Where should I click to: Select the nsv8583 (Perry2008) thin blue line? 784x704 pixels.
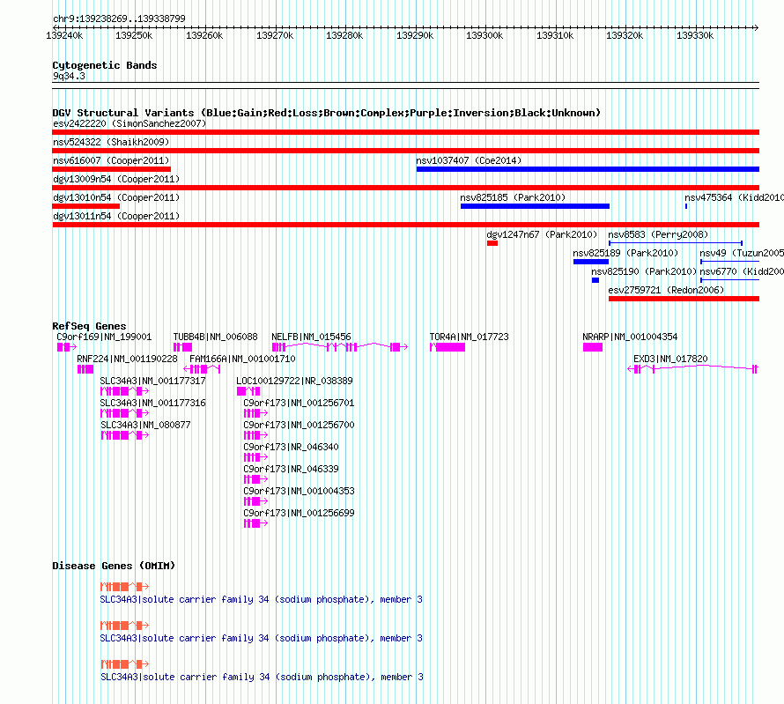(676, 243)
